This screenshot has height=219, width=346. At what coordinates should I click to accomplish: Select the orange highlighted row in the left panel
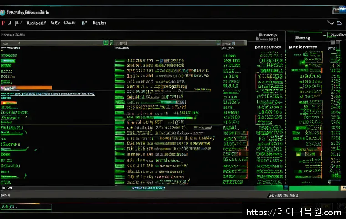[x=26, y=88]
